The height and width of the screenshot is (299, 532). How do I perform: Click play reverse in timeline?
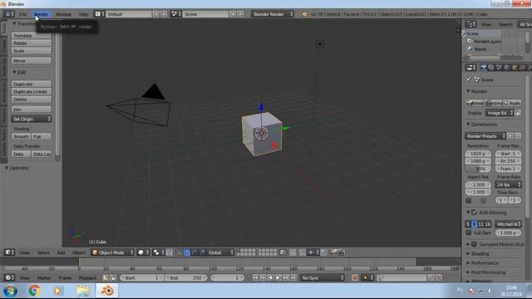[x=270, y=277]
